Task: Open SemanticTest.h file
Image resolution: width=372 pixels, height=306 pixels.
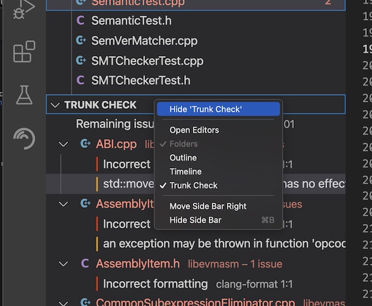Action: (131, 21)
